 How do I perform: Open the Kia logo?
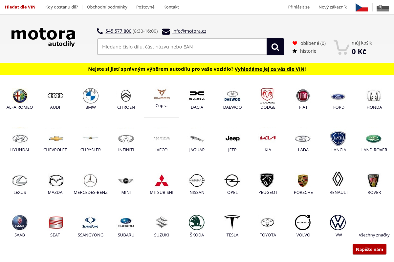(268, 138)
